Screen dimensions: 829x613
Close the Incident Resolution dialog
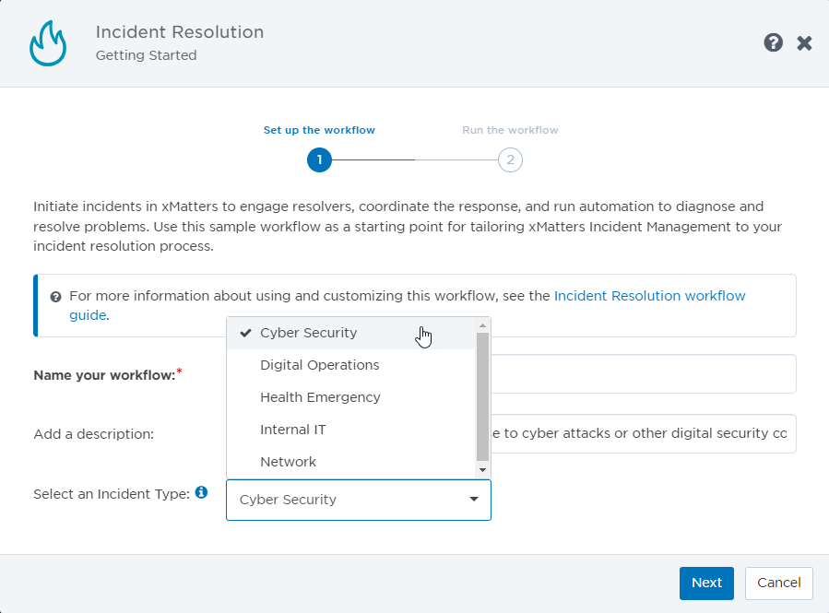click(804, 43)
